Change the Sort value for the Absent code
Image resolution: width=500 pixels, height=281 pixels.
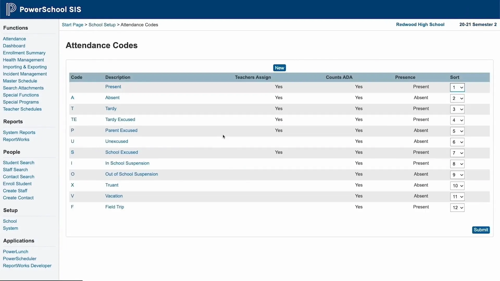pyautogui.click(x=457, y=98)
